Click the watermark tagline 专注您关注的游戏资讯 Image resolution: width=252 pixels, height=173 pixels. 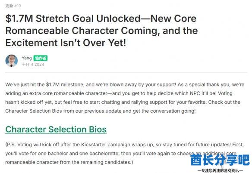click(220, 170)
